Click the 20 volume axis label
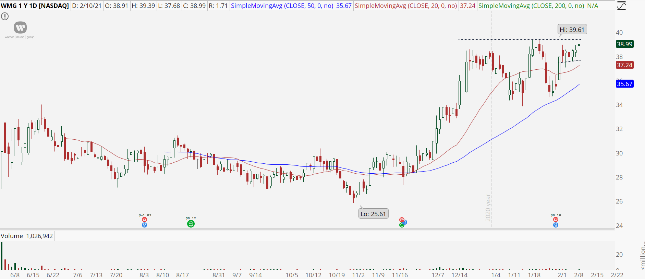The height and width of the screenshot is (279, 645). (619, 255)
